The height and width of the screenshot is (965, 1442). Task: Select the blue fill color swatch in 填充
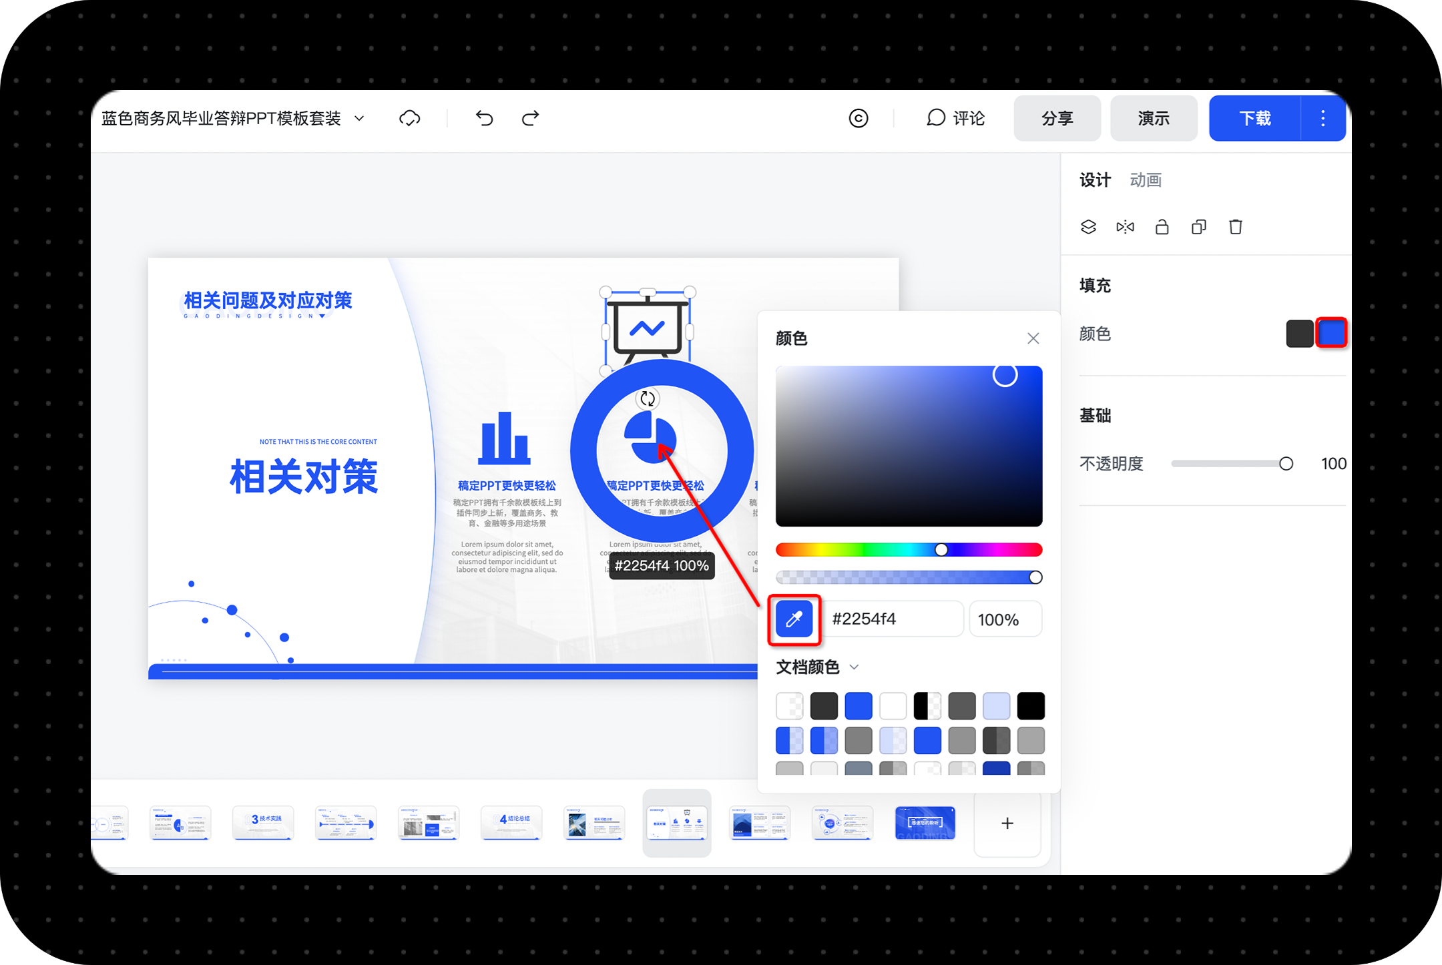(x=1331, y=333)
